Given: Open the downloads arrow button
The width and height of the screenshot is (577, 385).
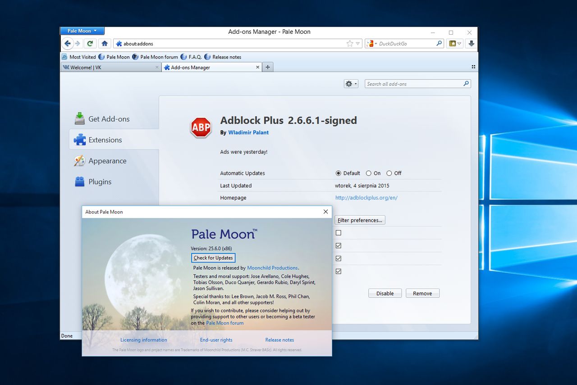Looking at the screenshot, I should pos(472,44).
